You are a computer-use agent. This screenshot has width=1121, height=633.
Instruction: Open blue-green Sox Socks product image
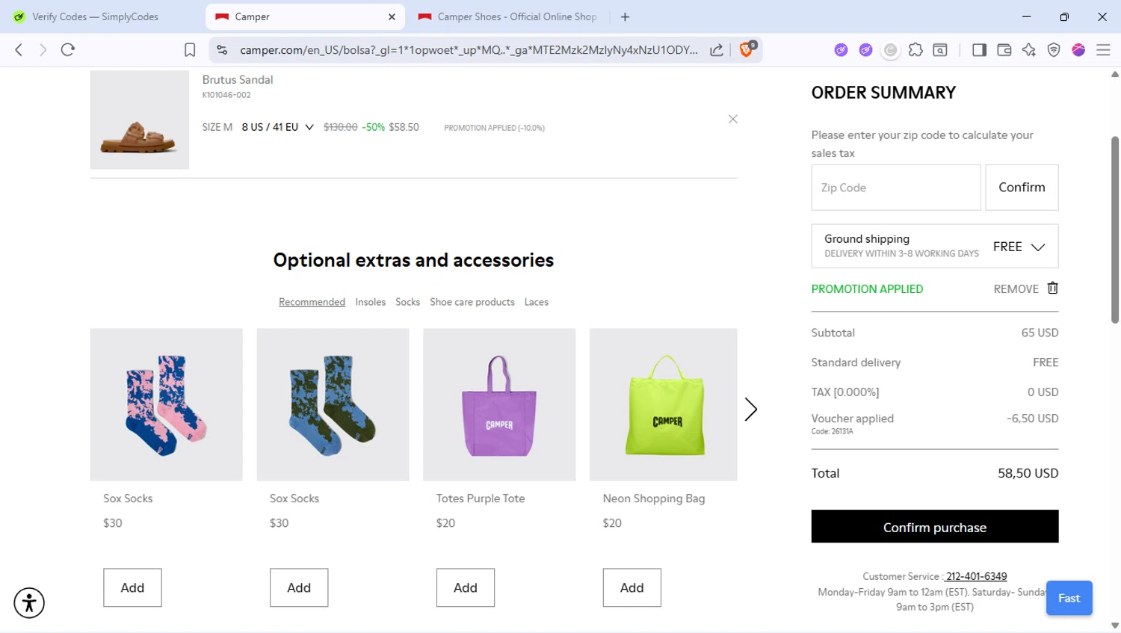333,404
